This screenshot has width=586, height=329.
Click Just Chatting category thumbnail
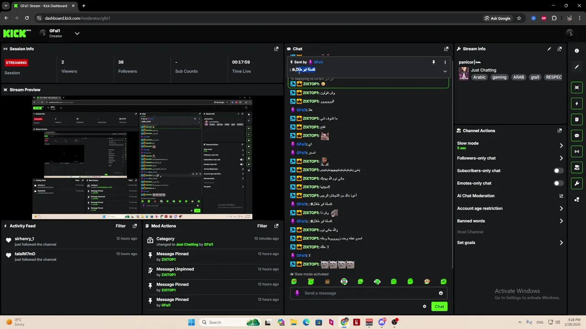[464, 74]
